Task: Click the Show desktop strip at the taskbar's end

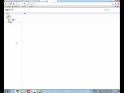Action: (119, 91)
